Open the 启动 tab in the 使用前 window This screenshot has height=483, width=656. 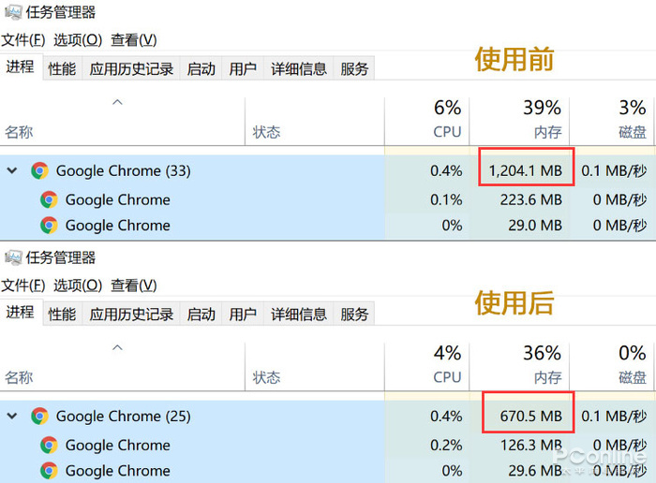201,68
